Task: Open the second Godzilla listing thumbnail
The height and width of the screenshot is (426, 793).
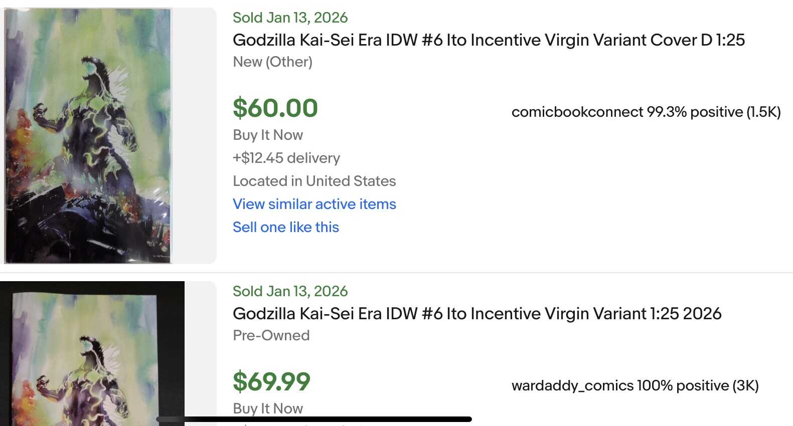Action: point(92,356)
